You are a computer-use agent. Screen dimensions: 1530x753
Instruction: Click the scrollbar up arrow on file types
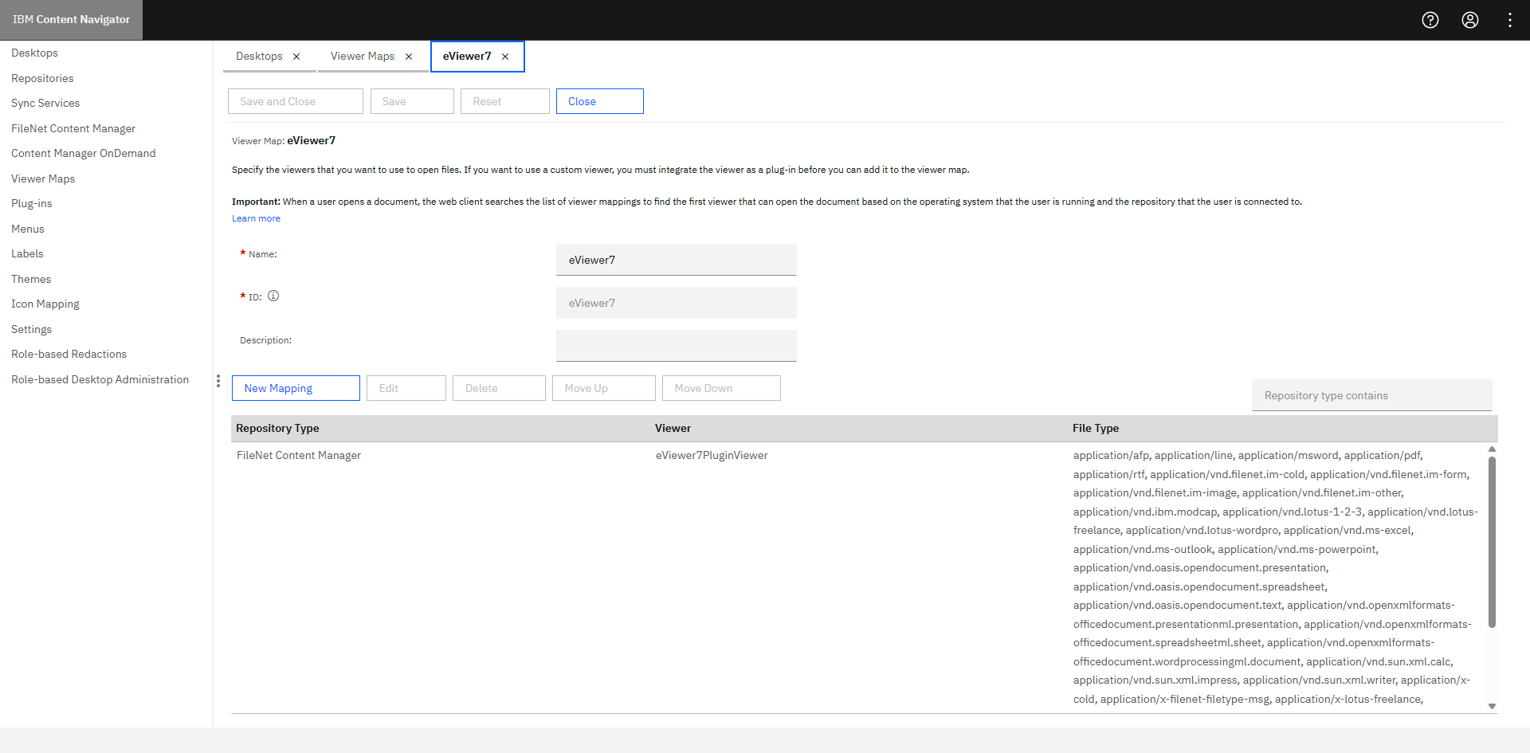point(1492,449)
